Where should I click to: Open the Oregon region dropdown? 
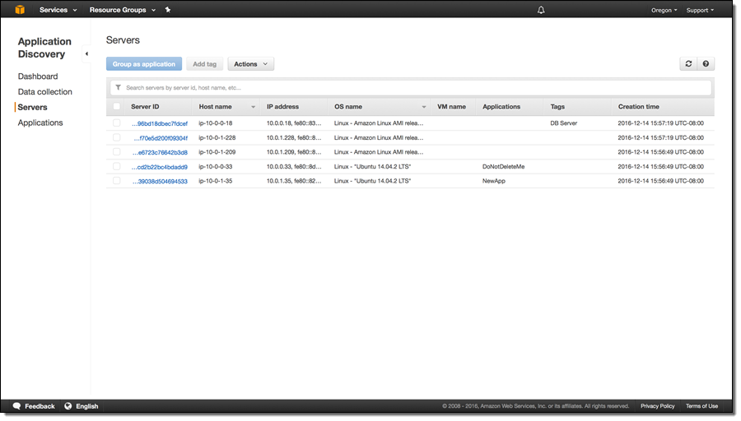(x=664, y=10)
